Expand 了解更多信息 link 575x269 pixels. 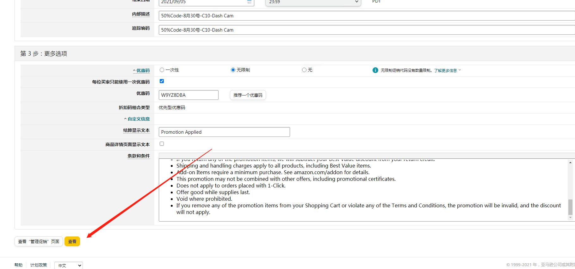(447, 70)
